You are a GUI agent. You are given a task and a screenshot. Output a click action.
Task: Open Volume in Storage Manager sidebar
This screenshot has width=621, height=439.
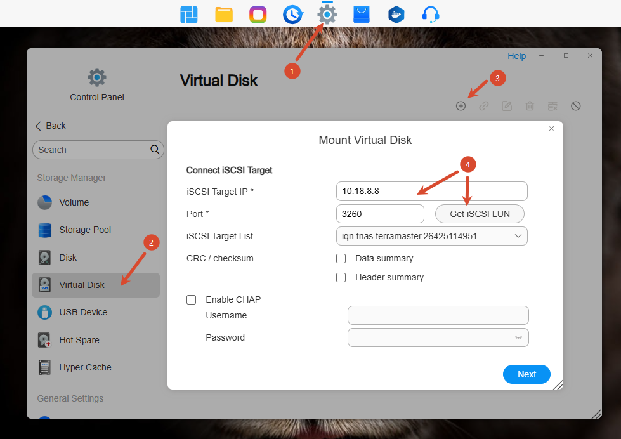point(96,202)
